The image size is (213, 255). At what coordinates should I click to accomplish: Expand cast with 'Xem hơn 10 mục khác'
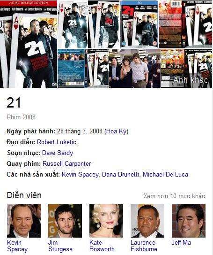pos(174,196)
